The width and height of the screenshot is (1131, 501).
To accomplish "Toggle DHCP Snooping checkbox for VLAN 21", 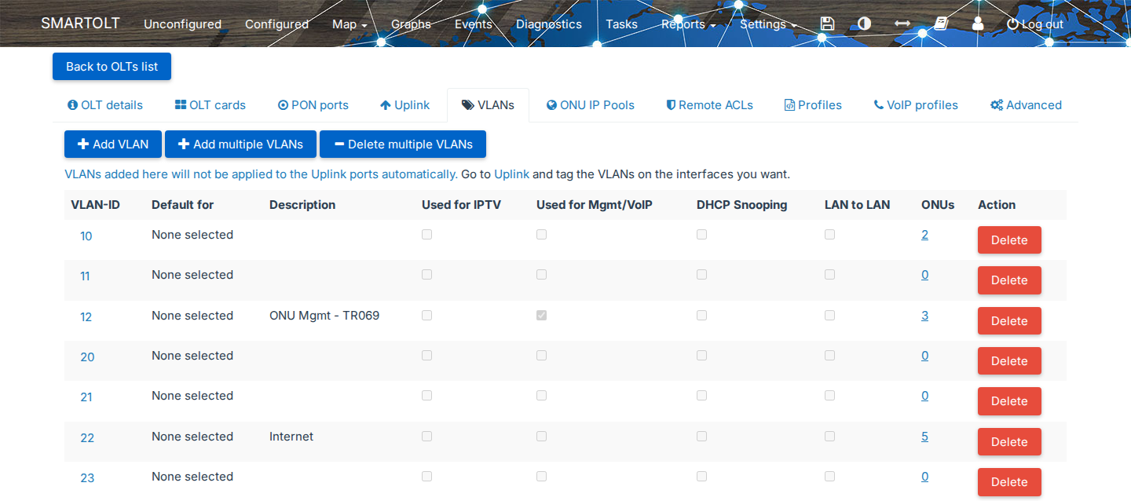I will (x=701, y=395).
